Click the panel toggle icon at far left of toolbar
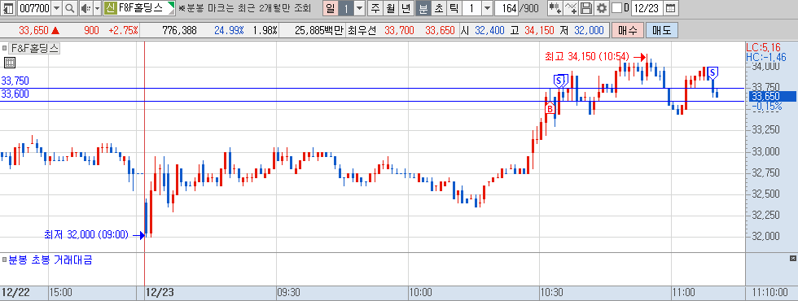The height and width of the screenshot is (301, 798). 9,8
